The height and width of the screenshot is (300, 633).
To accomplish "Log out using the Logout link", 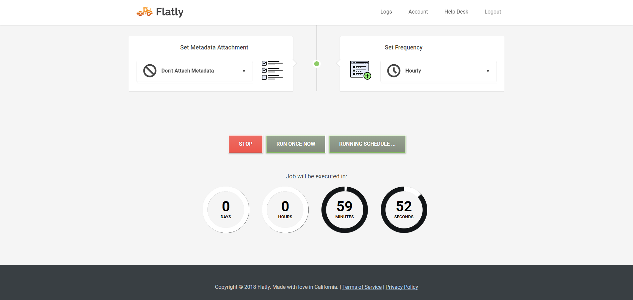I will (493, 12).
